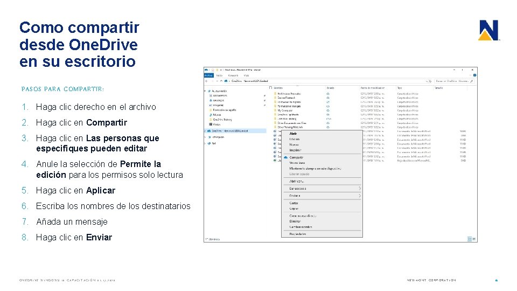Expand the Dar acceso a submenu arrow
The image size is (517, 291).
(x=359, y=189)
